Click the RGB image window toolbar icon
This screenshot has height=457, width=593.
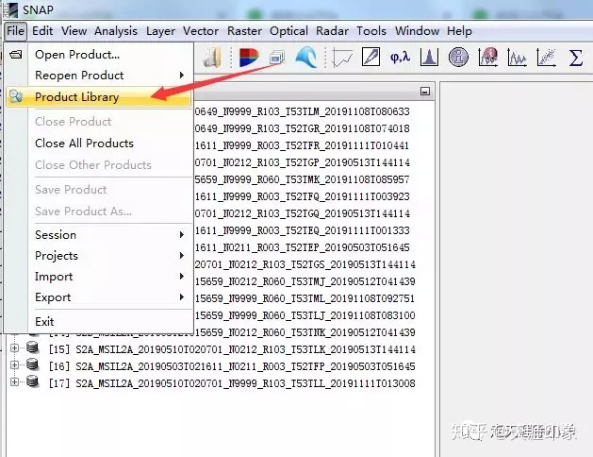point(249,58)
